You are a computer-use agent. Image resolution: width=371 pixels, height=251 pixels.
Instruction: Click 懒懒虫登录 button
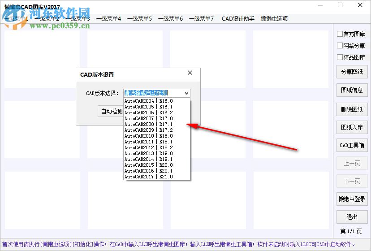tap(352, 199)
